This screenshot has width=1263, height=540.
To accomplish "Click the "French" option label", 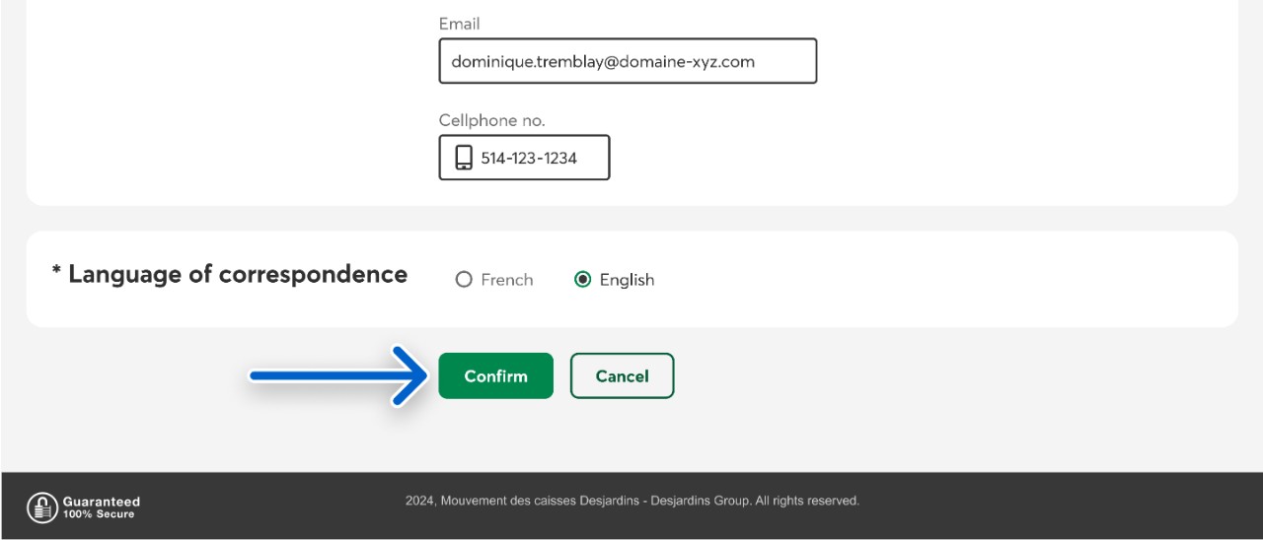I will pyautogui.click(x=507, y=280).
